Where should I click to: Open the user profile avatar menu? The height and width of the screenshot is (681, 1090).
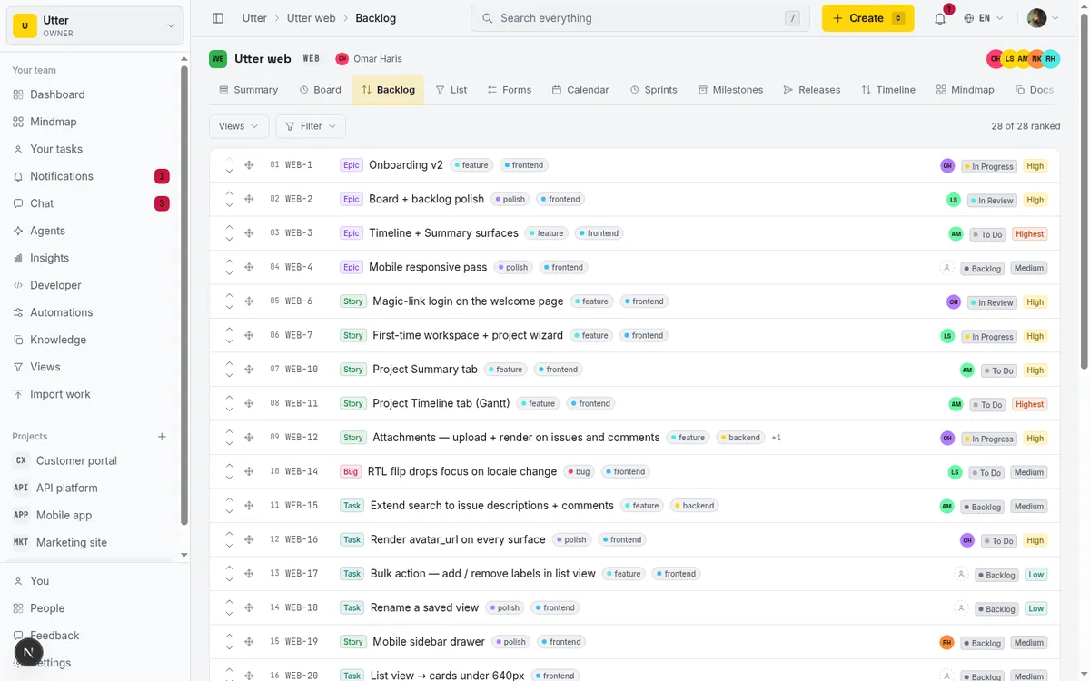(1043, 18)
